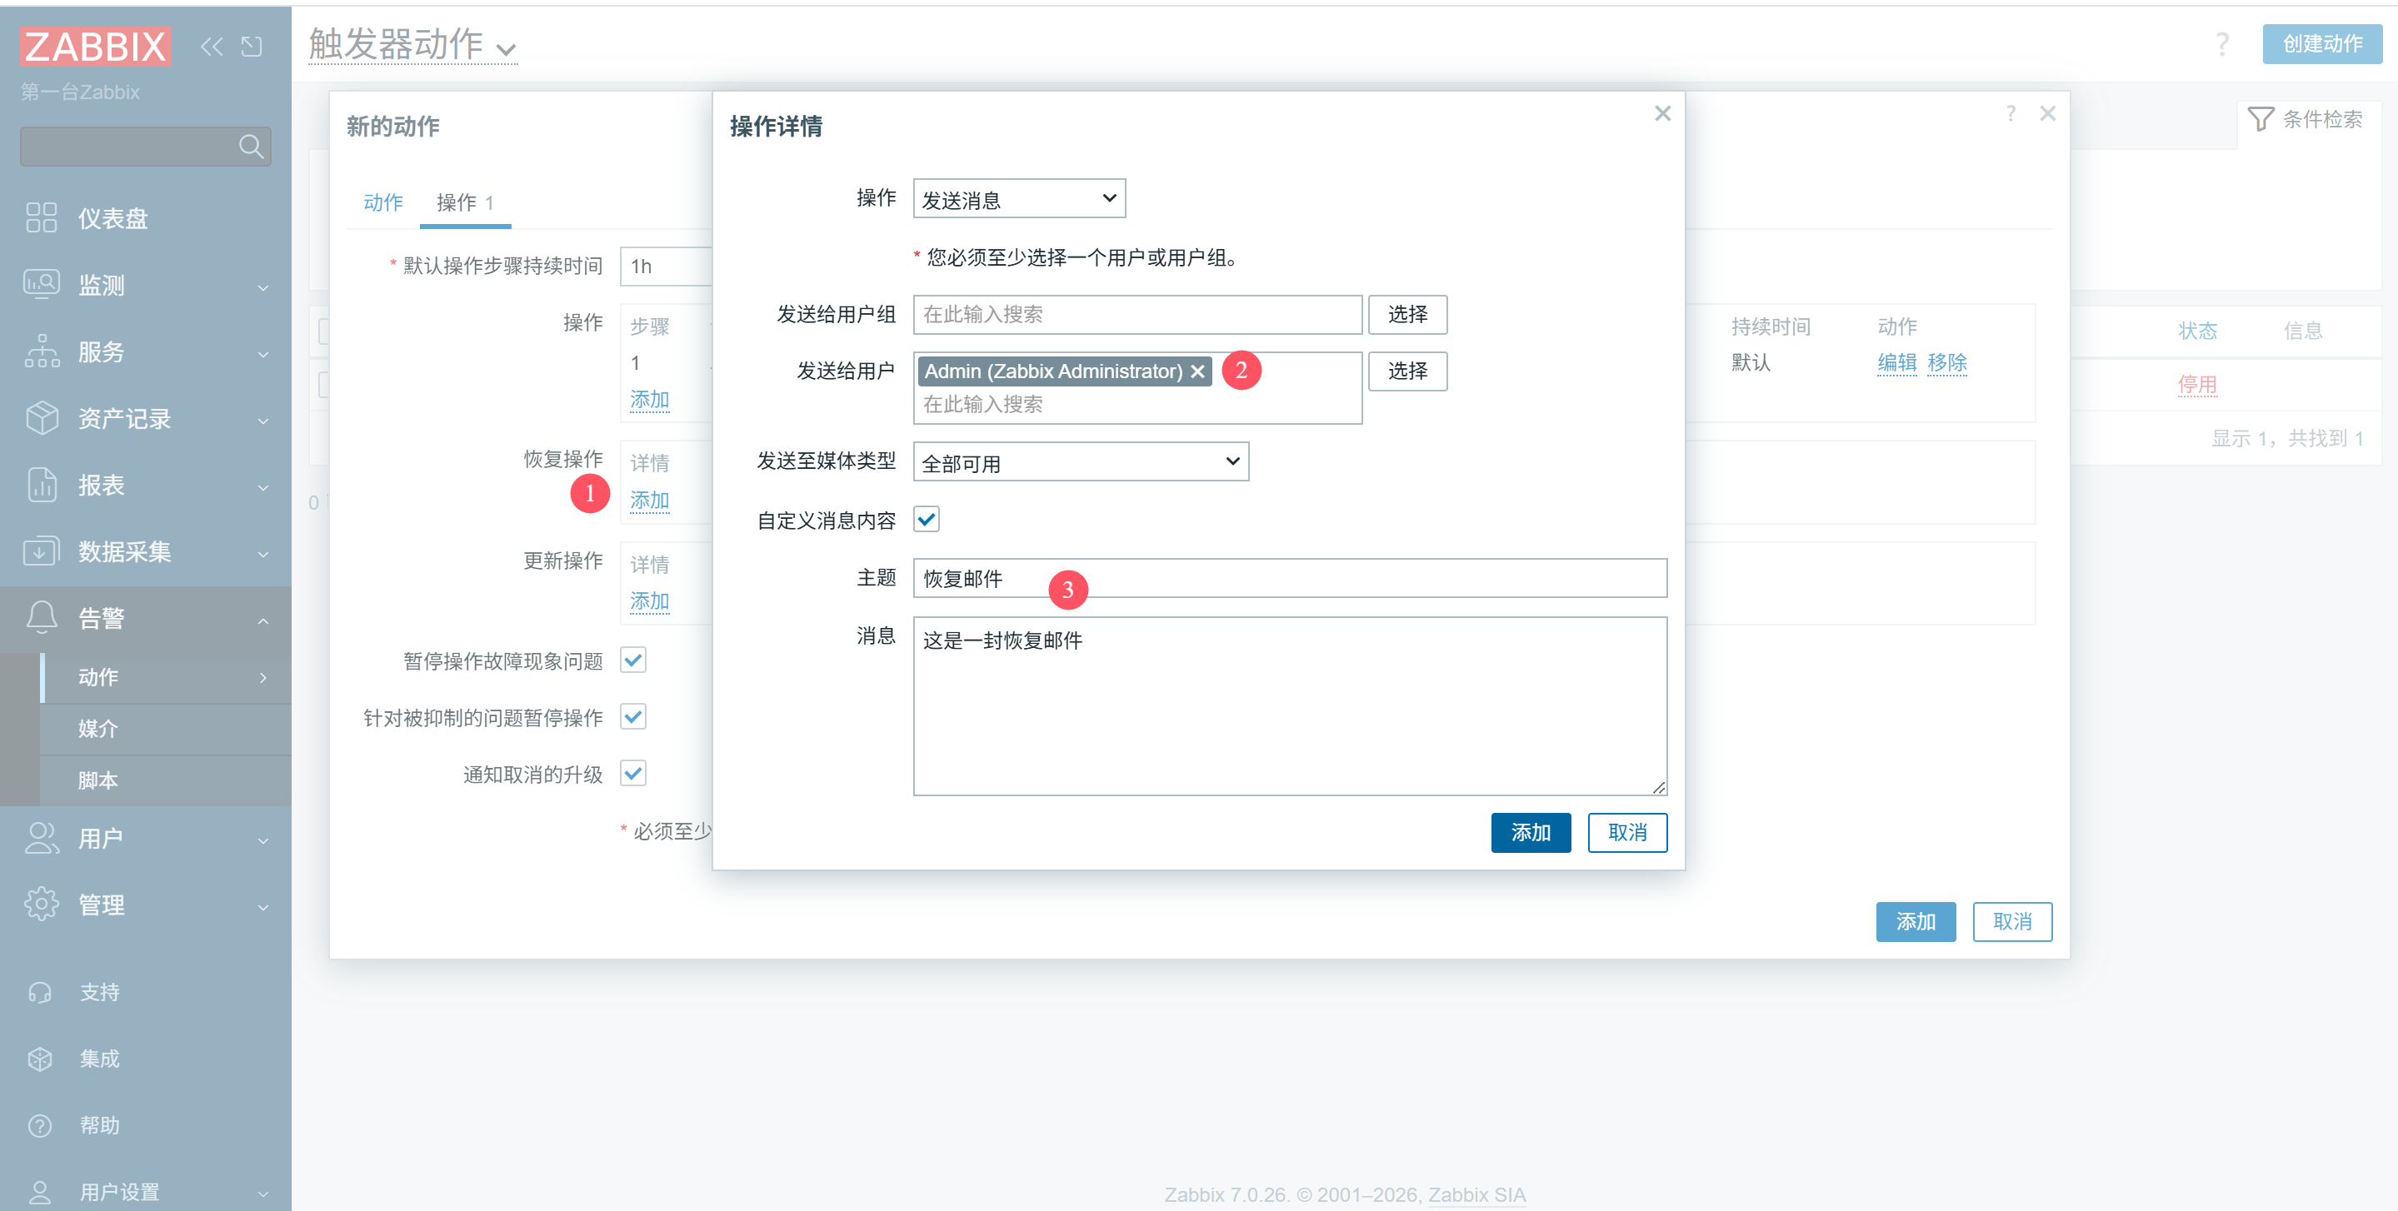This screenshot has height=1211, width=2398.
Task: Open the 发送至媒体类型 dropdown
Action: (x=1081, y=461)
